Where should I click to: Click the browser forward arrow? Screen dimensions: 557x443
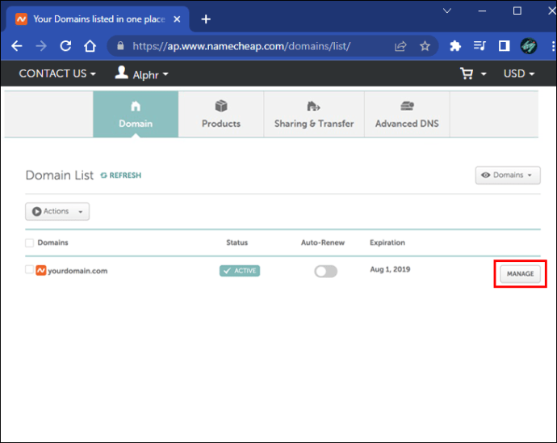click(x=41, y=46)
